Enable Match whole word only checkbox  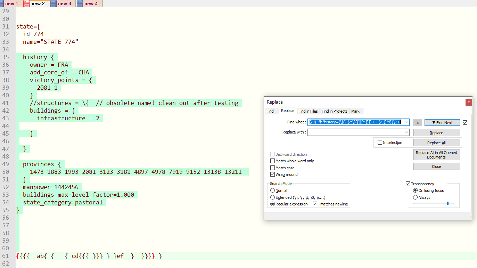coord(272,161)
